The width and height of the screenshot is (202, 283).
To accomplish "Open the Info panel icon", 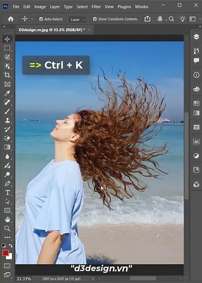I will [x=196, y=75].
